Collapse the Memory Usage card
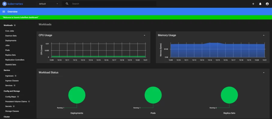Screen dimensions: 272x119 click(264, 35)
